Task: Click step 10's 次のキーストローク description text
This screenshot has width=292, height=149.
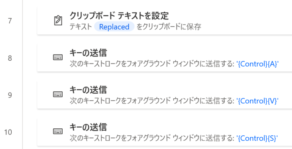Action: (x=152, y=138)
